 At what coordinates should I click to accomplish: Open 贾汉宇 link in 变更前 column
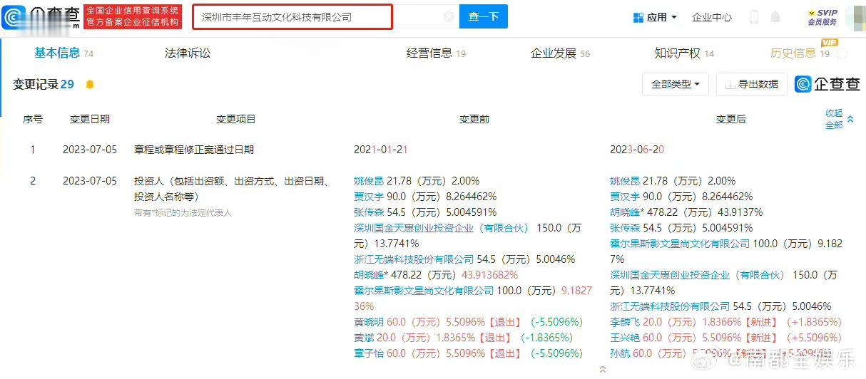click(367, 197)
